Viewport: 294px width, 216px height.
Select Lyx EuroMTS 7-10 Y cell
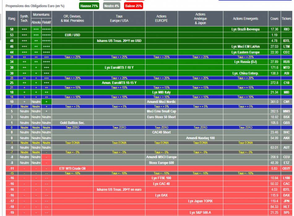click(119, 68)
